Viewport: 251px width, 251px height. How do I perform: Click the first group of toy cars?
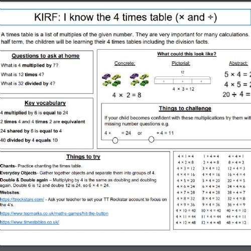pyautogui.click(x=111, y=80)
